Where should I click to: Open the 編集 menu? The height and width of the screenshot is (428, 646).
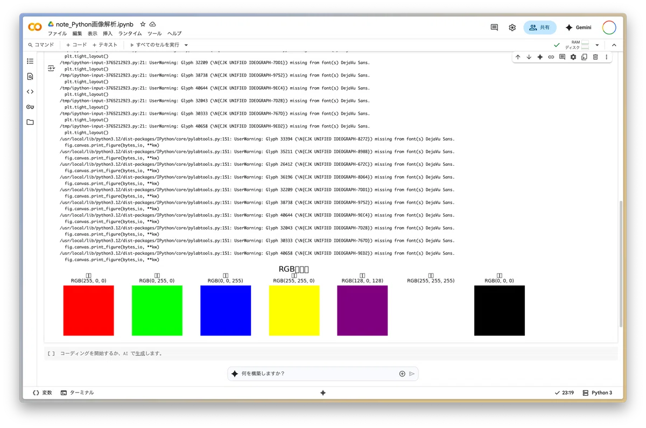tap(78, 33)
